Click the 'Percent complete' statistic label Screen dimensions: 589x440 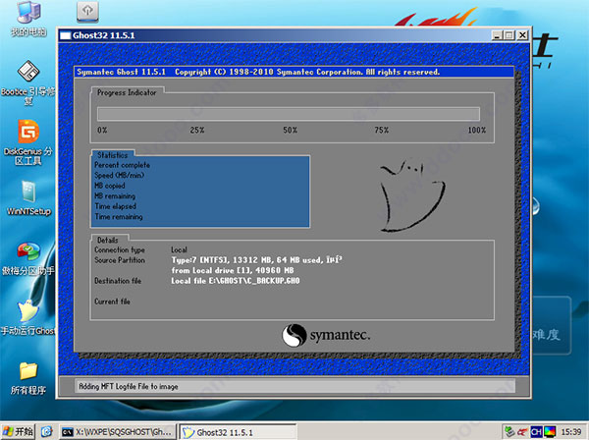[x=122, y=165]
